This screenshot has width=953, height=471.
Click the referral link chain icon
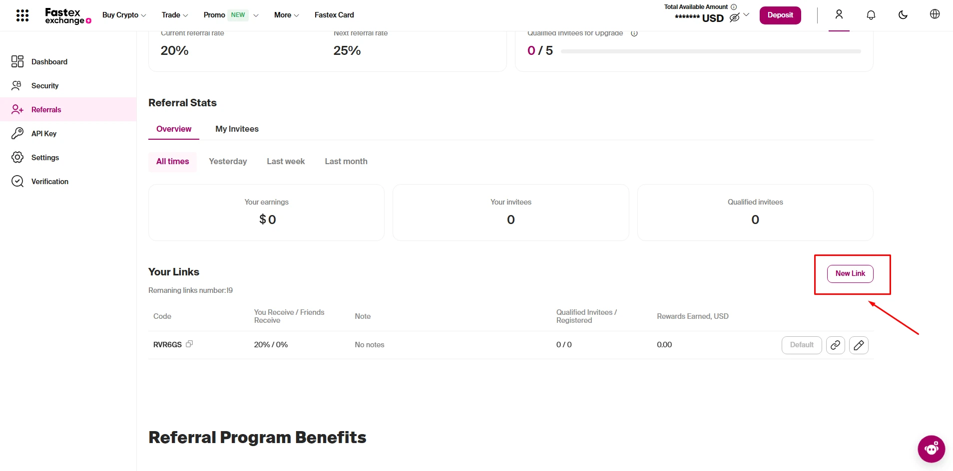click(835, 345)
